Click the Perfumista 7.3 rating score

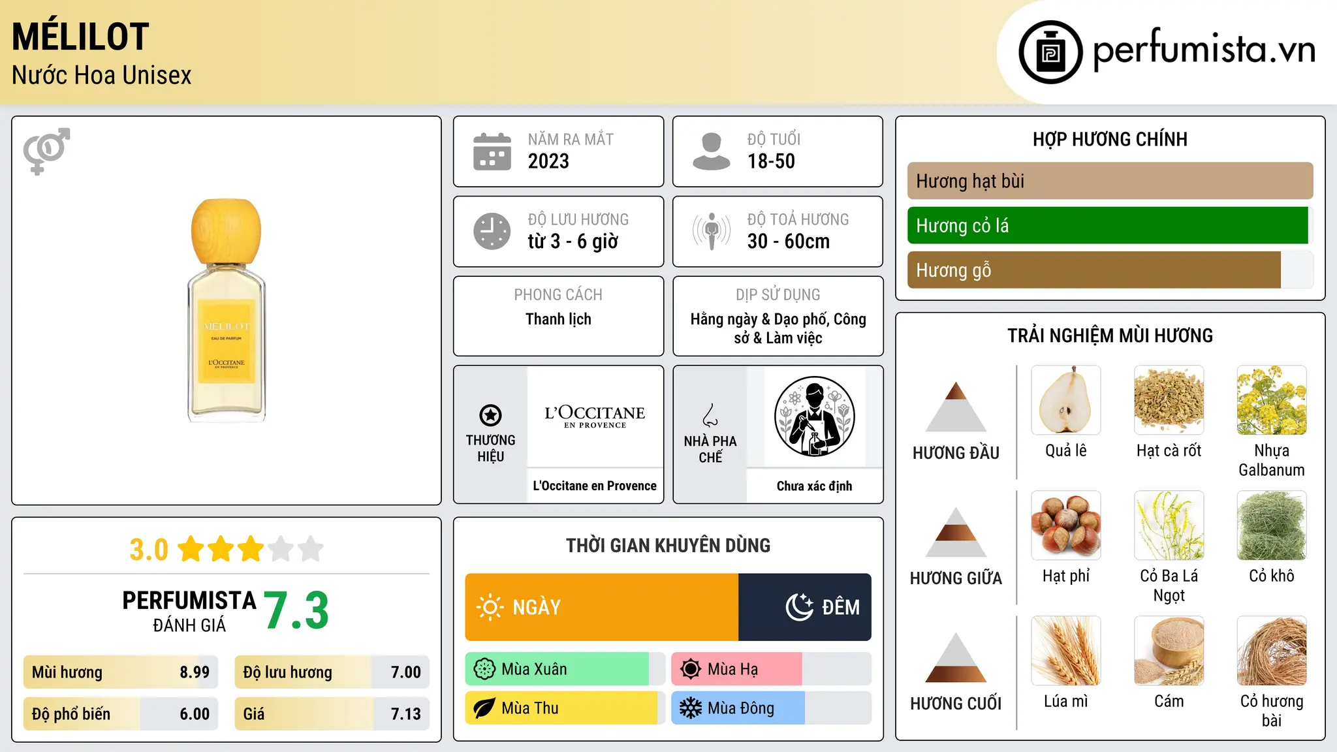296,610
